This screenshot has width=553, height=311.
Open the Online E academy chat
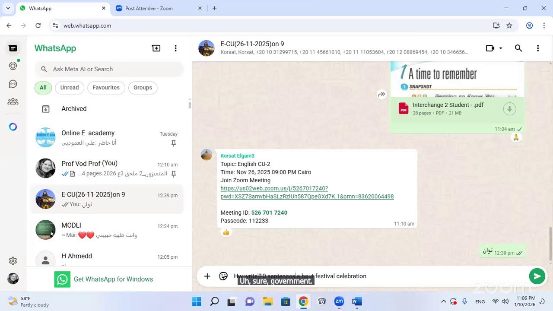107,138
